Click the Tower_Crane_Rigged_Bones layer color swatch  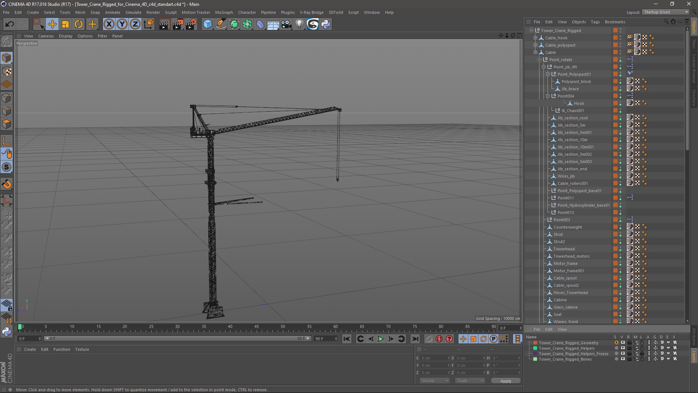[535, 359]
